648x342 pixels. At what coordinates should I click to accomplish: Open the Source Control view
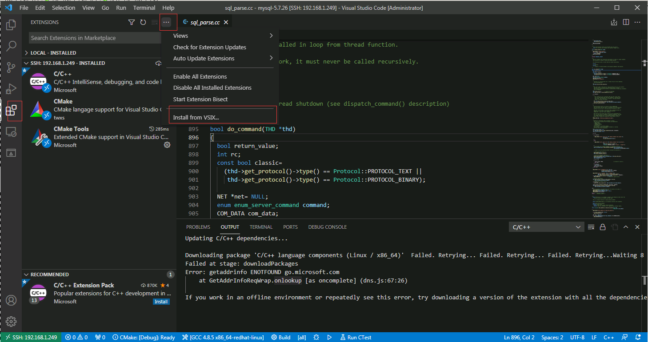pyautogui.click(x=11, y=68)
